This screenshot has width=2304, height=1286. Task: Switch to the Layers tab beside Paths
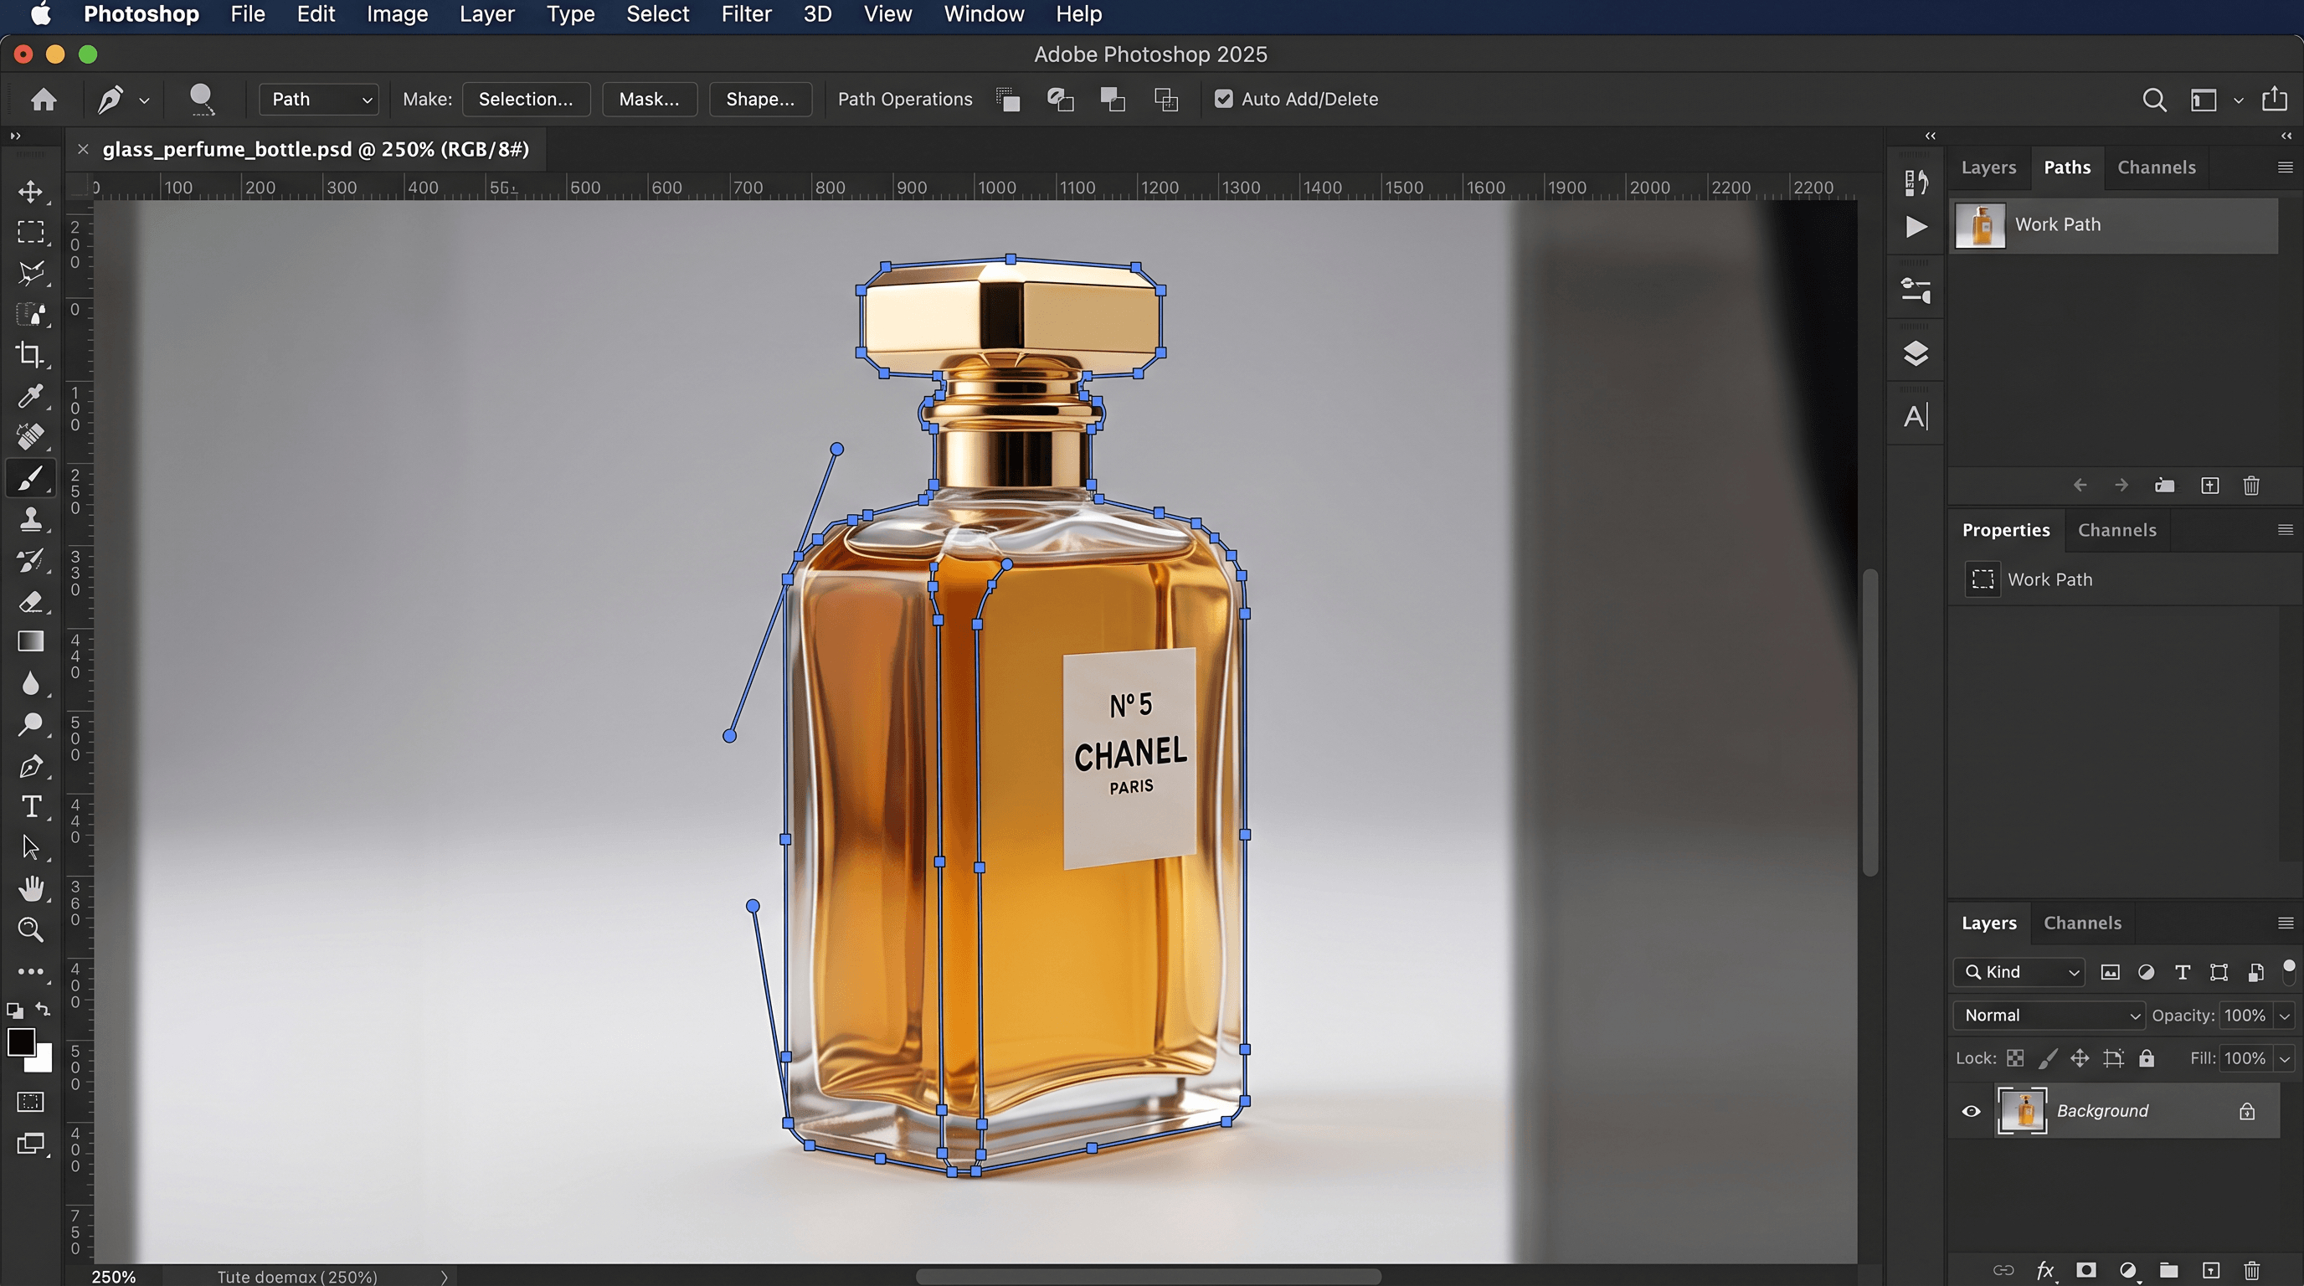coord(1988,167)
